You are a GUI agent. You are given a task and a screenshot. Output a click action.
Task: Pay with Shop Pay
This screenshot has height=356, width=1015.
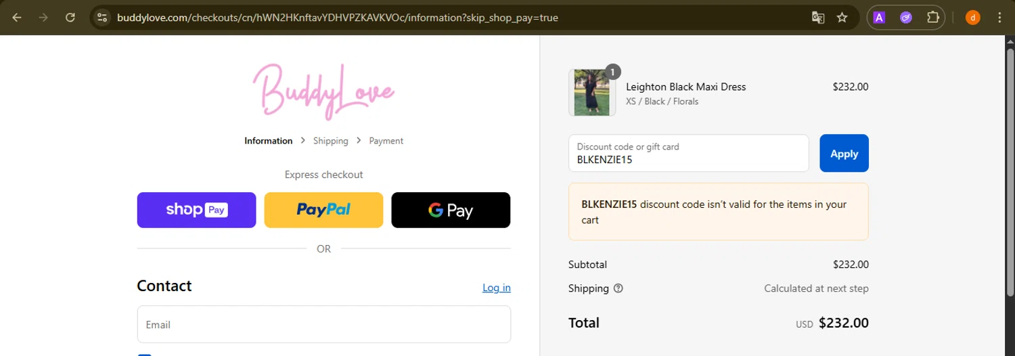[196, 210]
